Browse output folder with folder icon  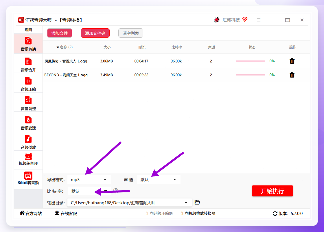pyautogui.click(x=197, y=202)
